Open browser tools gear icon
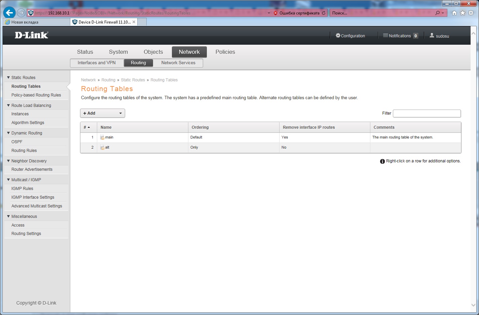This screenshot has height=315, width=479. click(x=471, y=13)
